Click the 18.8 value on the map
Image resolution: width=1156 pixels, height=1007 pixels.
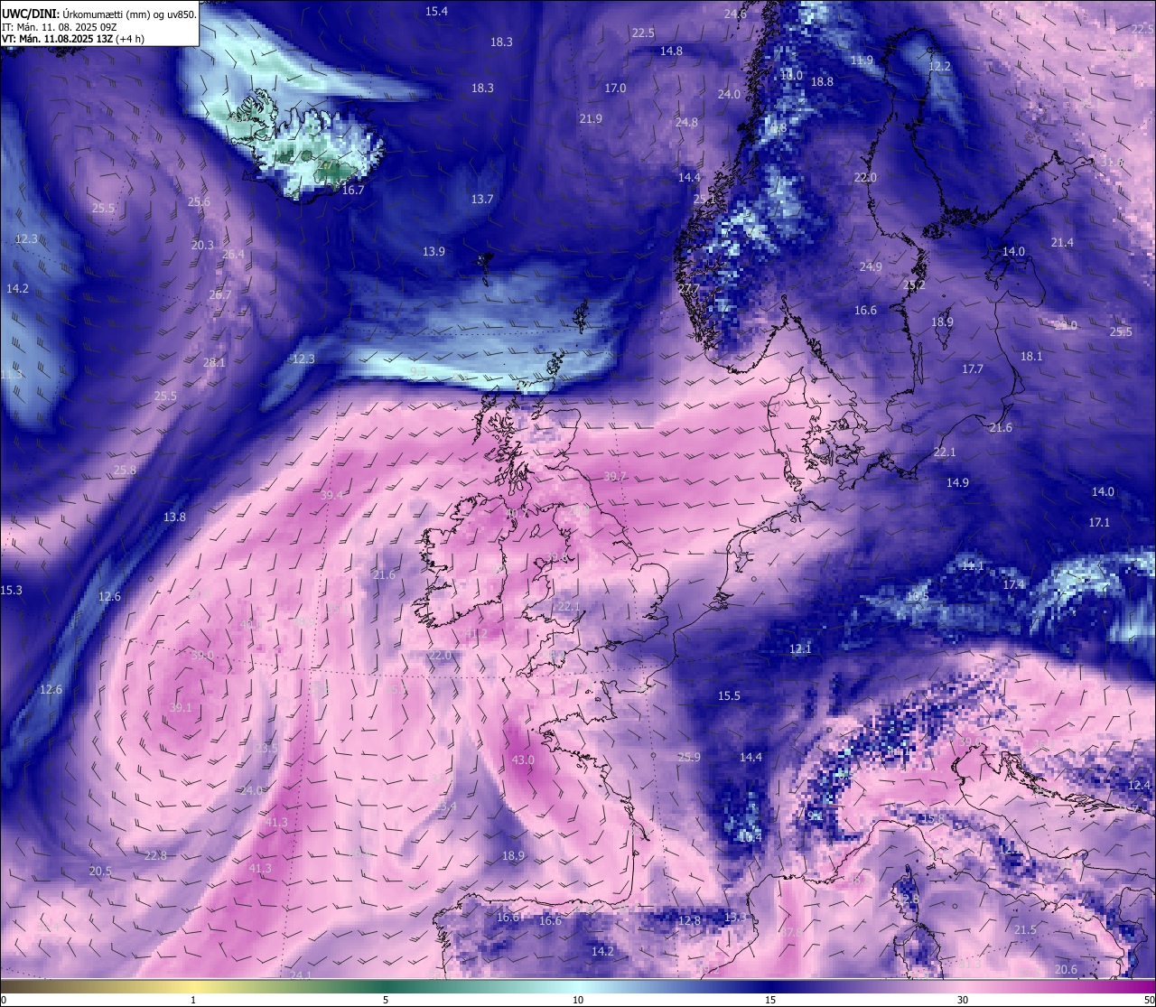(822, 81)
